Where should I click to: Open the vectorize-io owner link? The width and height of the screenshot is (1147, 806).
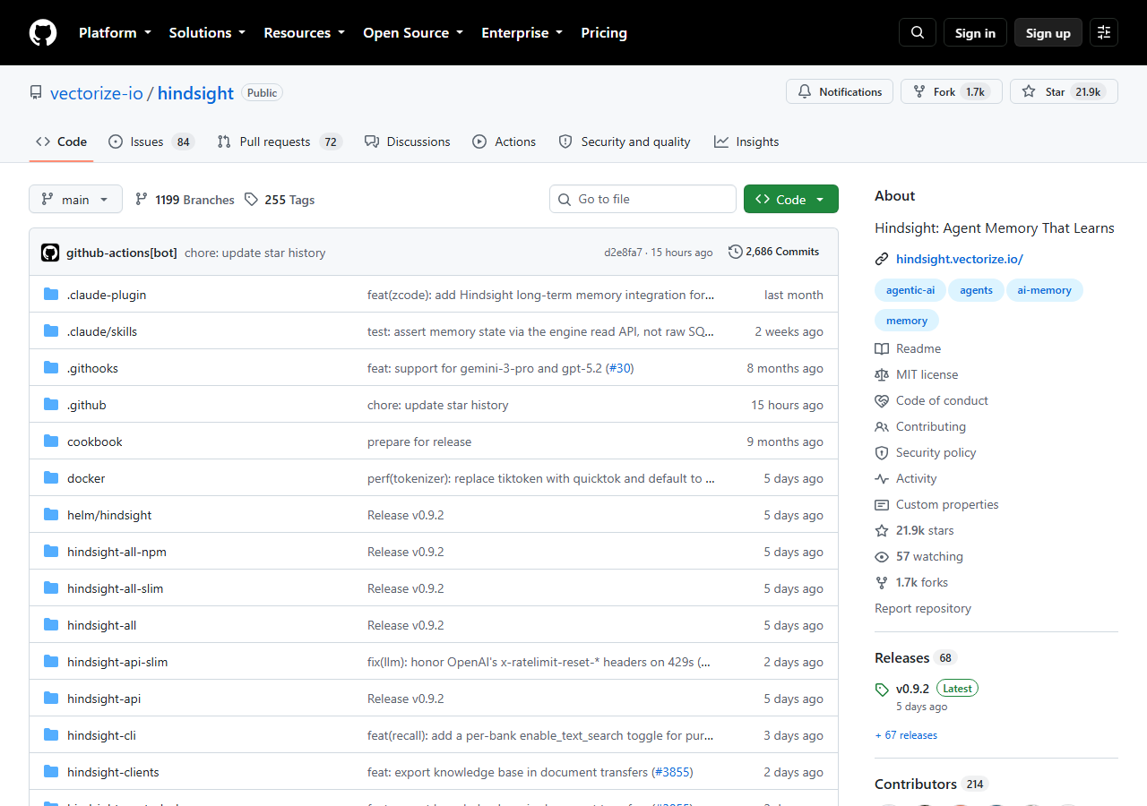[97, 93]
